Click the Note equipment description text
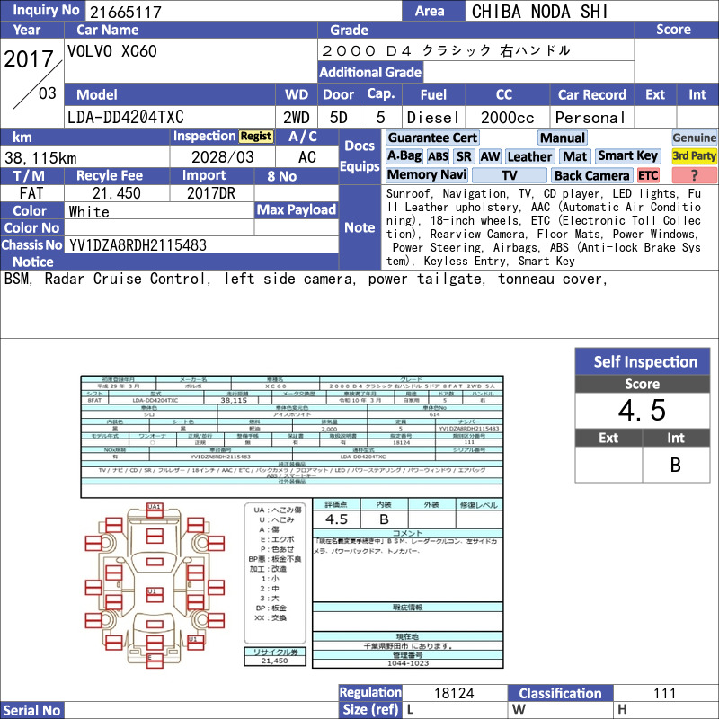 coord(544,227)
